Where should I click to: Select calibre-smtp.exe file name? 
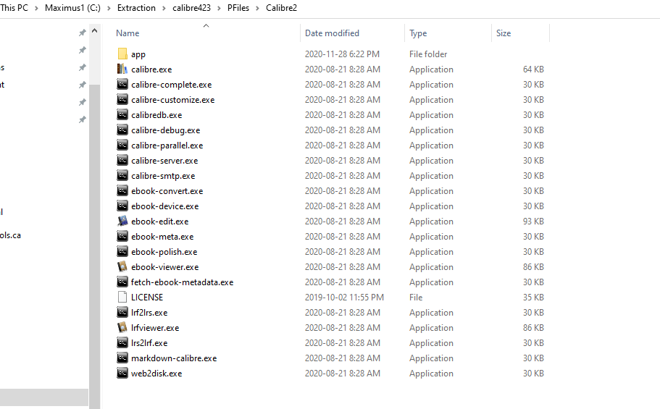(163, 175)
